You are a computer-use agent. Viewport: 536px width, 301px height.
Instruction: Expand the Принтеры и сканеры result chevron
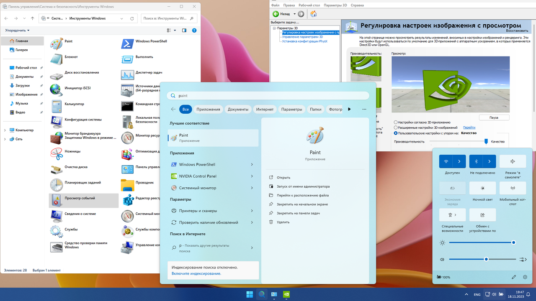point(252,211)
